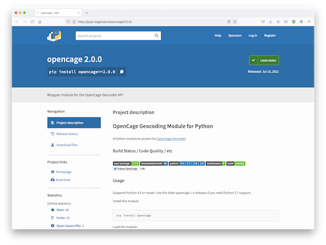Image resolution: width=326 pixels, height=245 pixels.
Task: Go to browser home icon
Action: [x=40, y=22]
